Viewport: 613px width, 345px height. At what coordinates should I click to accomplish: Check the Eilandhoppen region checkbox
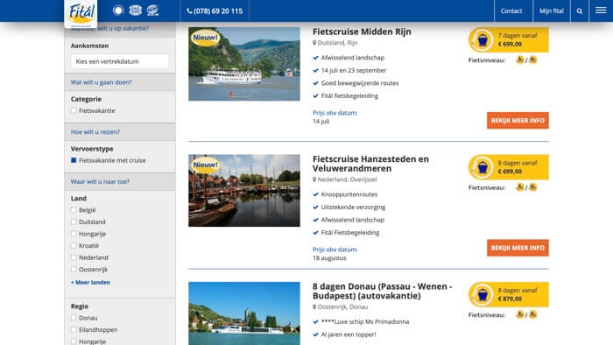(x=74, y=330)
